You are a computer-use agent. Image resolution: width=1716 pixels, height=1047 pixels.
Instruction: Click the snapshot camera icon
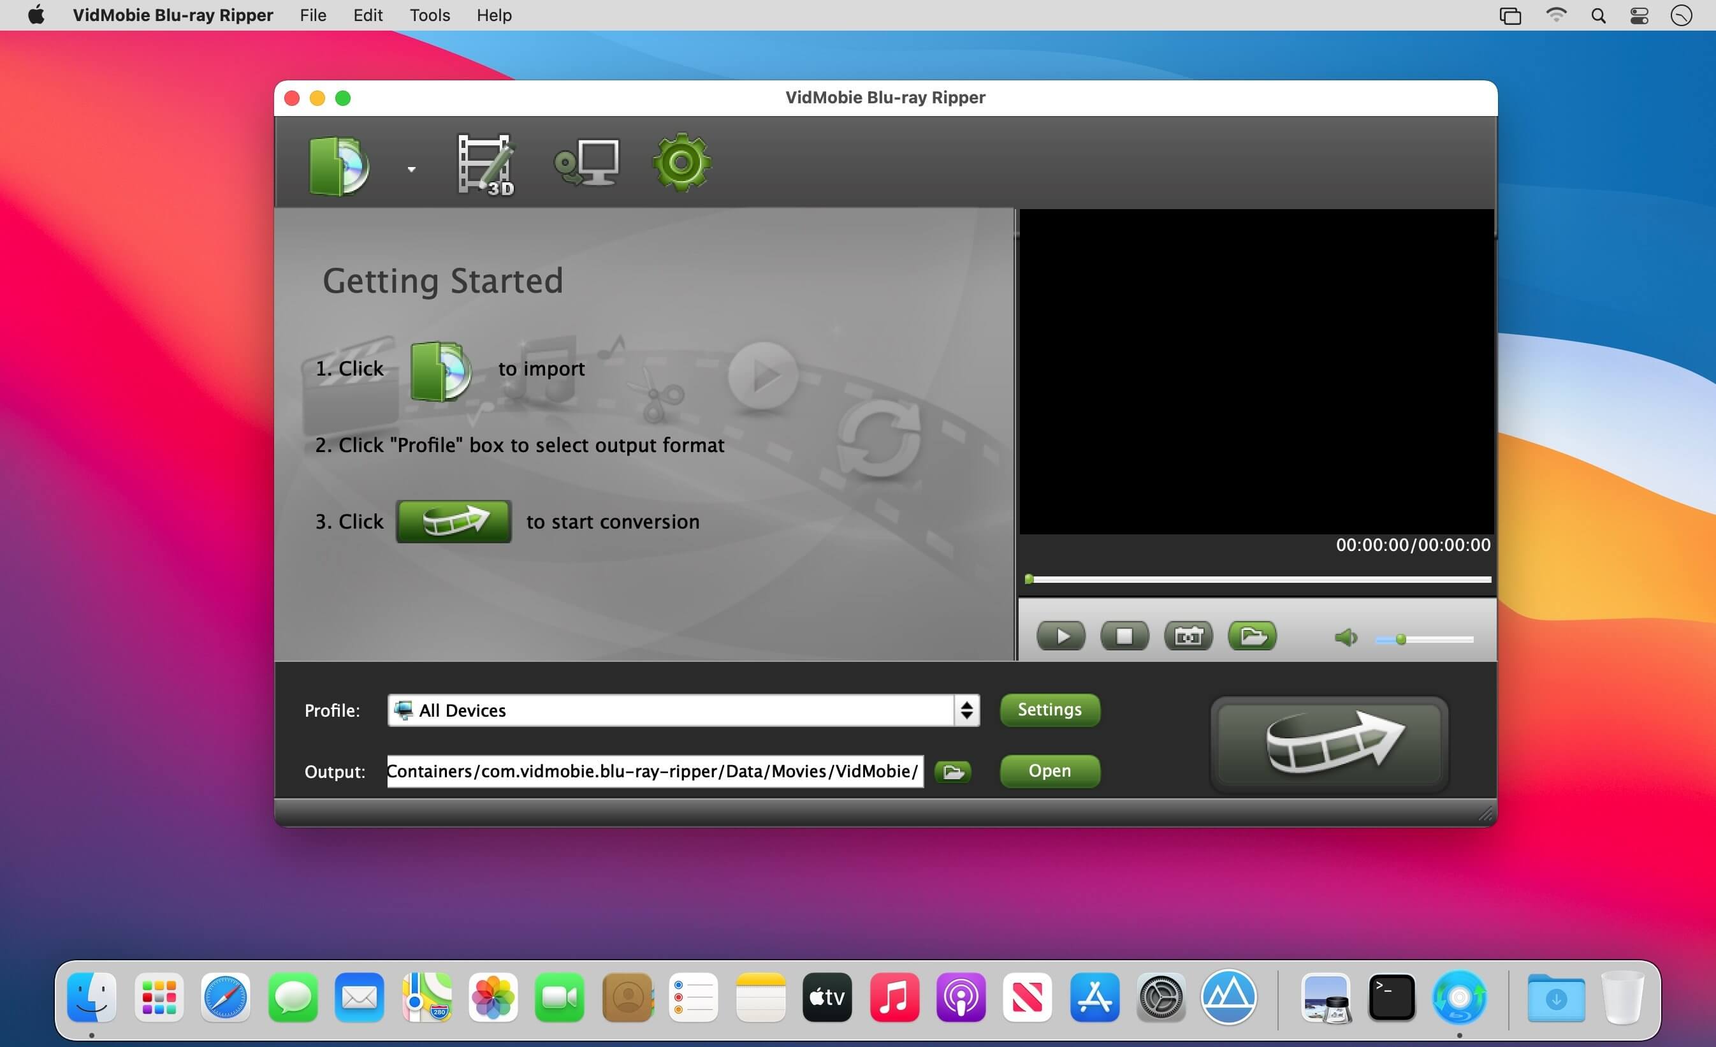1188,636
